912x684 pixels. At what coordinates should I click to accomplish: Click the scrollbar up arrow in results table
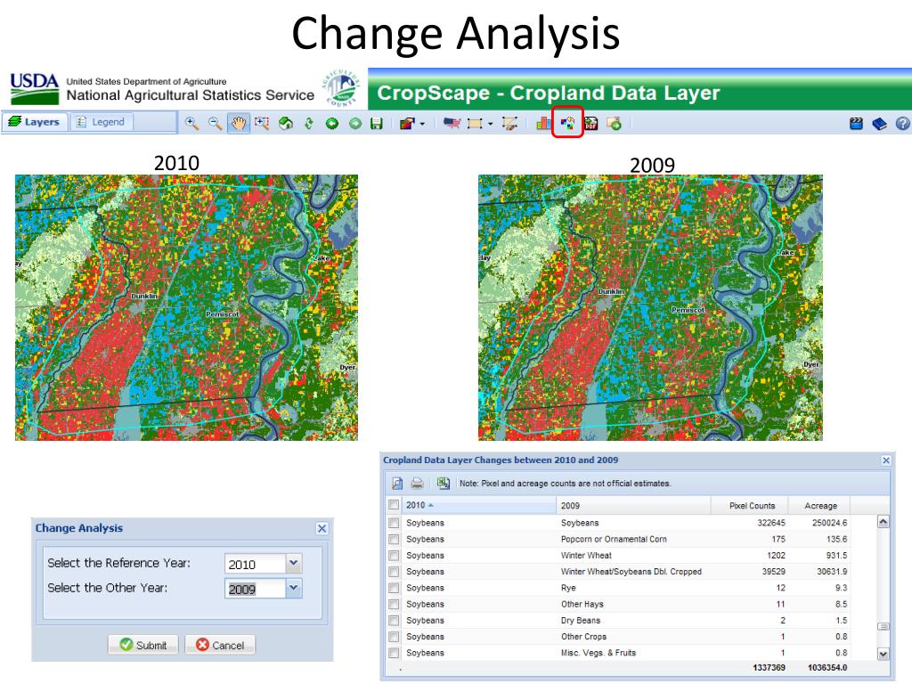tap(883, 522)
